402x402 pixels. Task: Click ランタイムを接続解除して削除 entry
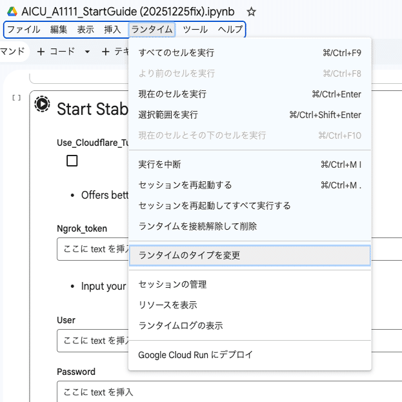click(x=197, y=226)
